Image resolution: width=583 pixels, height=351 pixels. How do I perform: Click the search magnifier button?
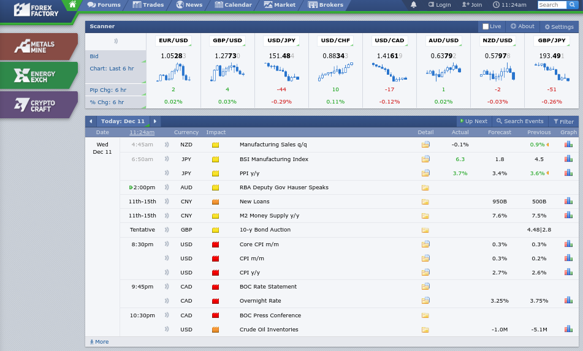tap(573, 5)
